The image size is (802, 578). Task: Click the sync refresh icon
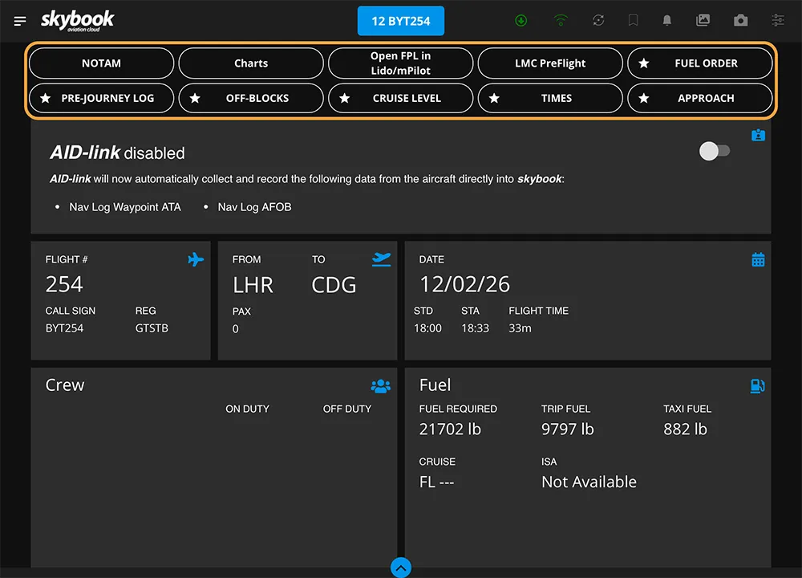point(598,21)
